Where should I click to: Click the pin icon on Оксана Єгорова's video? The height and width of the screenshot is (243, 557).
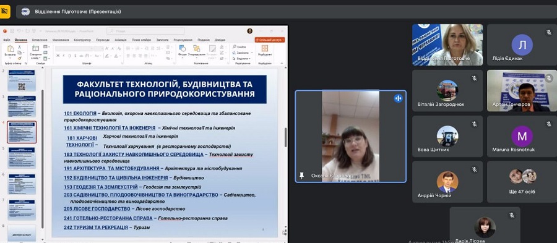pos(301,176)
